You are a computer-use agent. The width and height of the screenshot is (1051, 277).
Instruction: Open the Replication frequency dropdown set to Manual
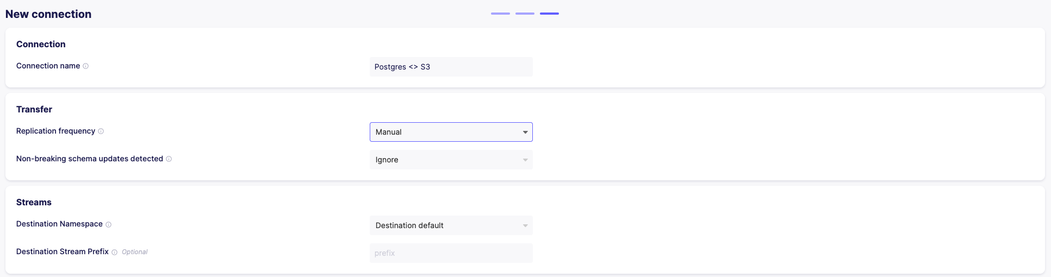coord(451,132)
